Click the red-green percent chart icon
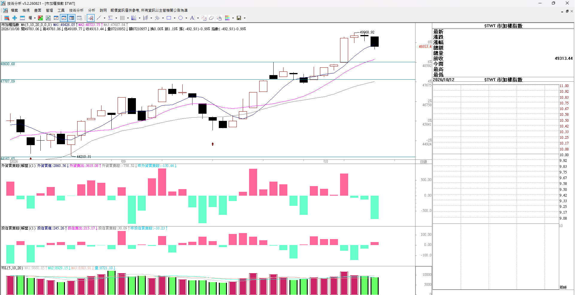This screenshot has width=578, height=295. click(40, 18)
